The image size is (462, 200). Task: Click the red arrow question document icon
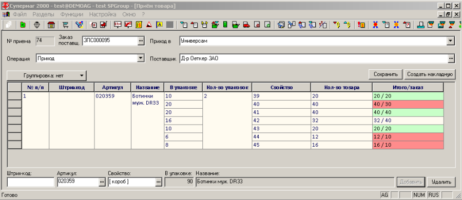pos(407,25)
